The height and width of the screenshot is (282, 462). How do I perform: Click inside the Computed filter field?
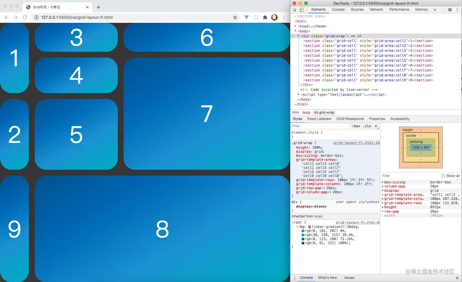click(x=410, y=176)
